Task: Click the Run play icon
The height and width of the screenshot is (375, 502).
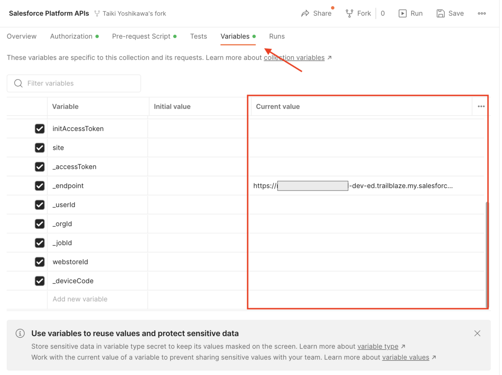Action: 402,13
